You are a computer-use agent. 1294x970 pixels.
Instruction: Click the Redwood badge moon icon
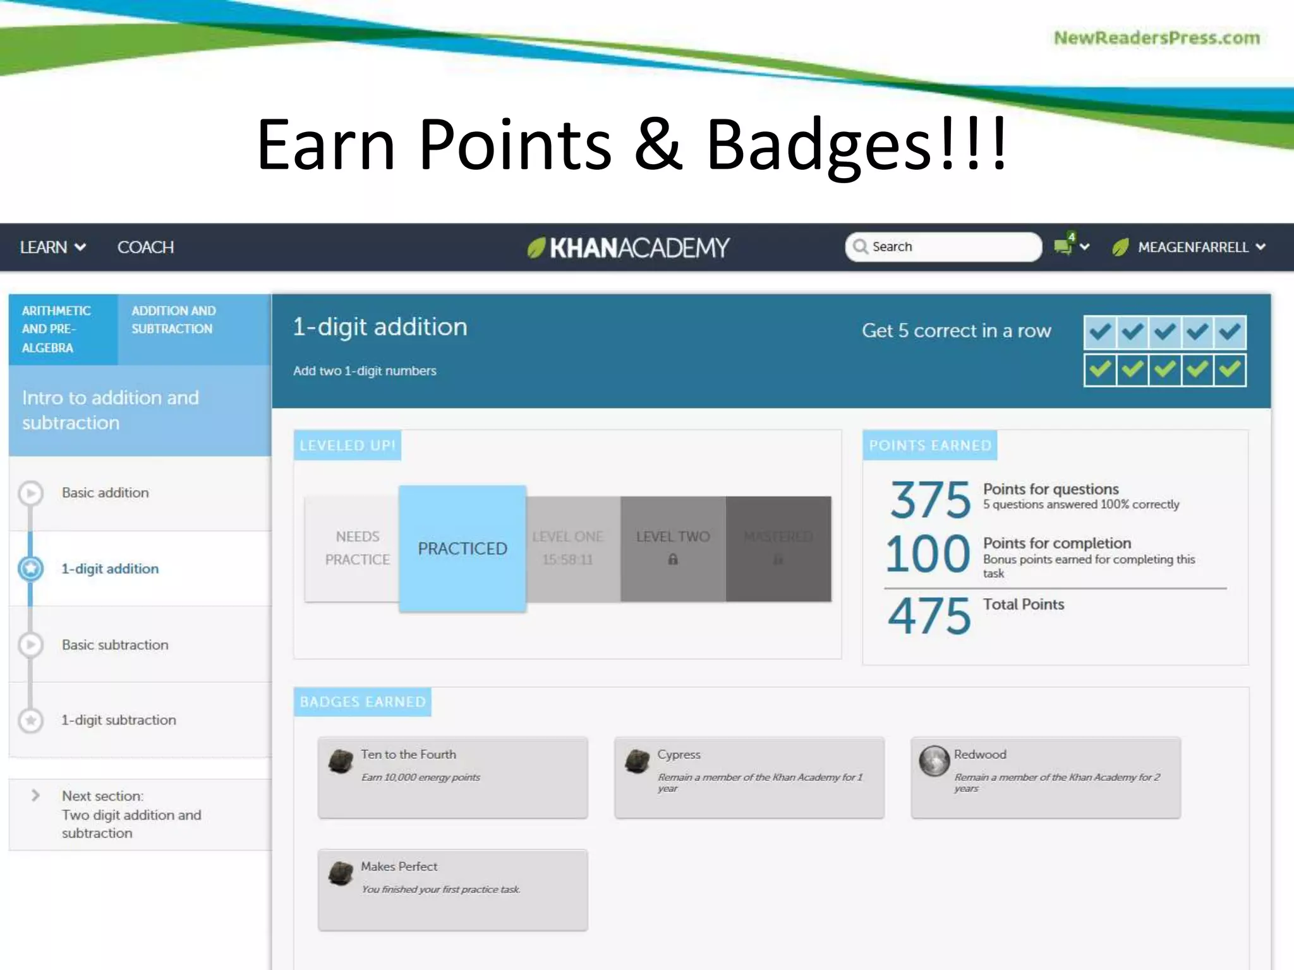coord(934,761)
